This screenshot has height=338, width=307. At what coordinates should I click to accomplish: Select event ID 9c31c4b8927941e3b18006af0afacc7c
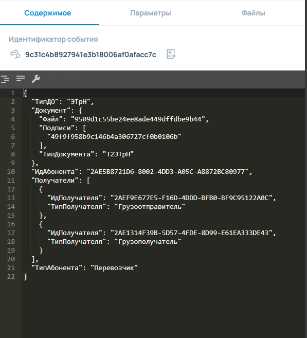(91, 55)
